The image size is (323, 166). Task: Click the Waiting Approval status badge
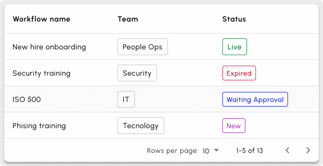pos(255,99)
